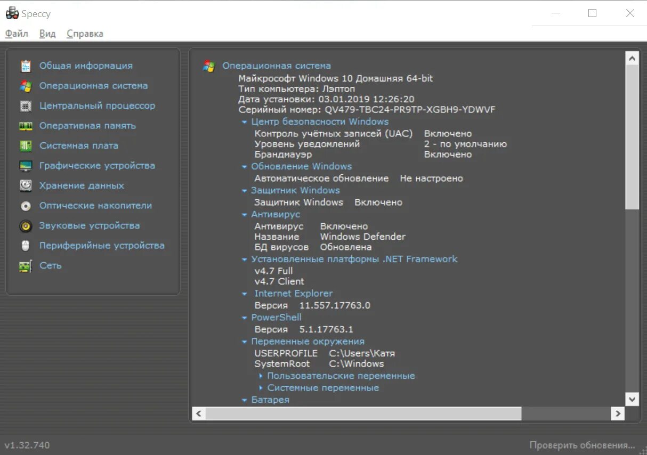The height and width of the screenshot is (455, 647).
Task: Click Контроль учётных записей (UAC) row
Action: point(363,134)
